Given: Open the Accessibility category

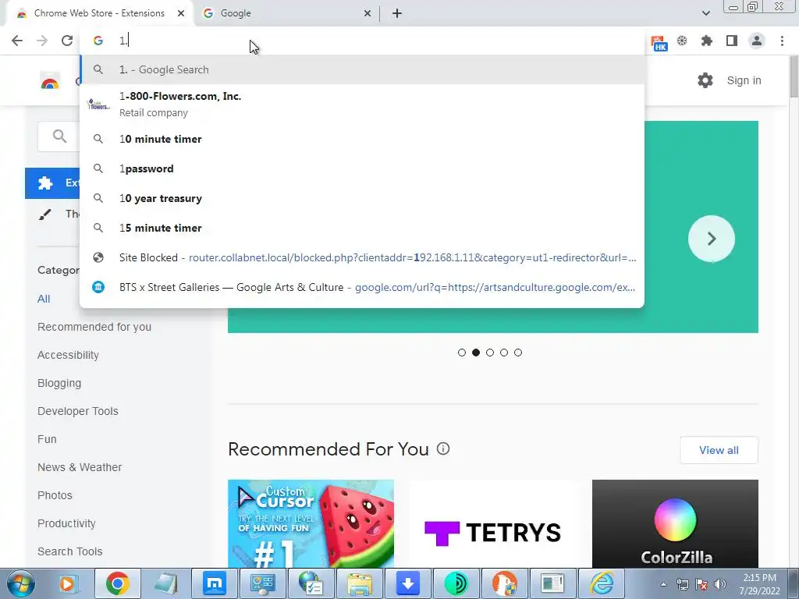Looking at the screenshot, I should [x=69, y=355].
